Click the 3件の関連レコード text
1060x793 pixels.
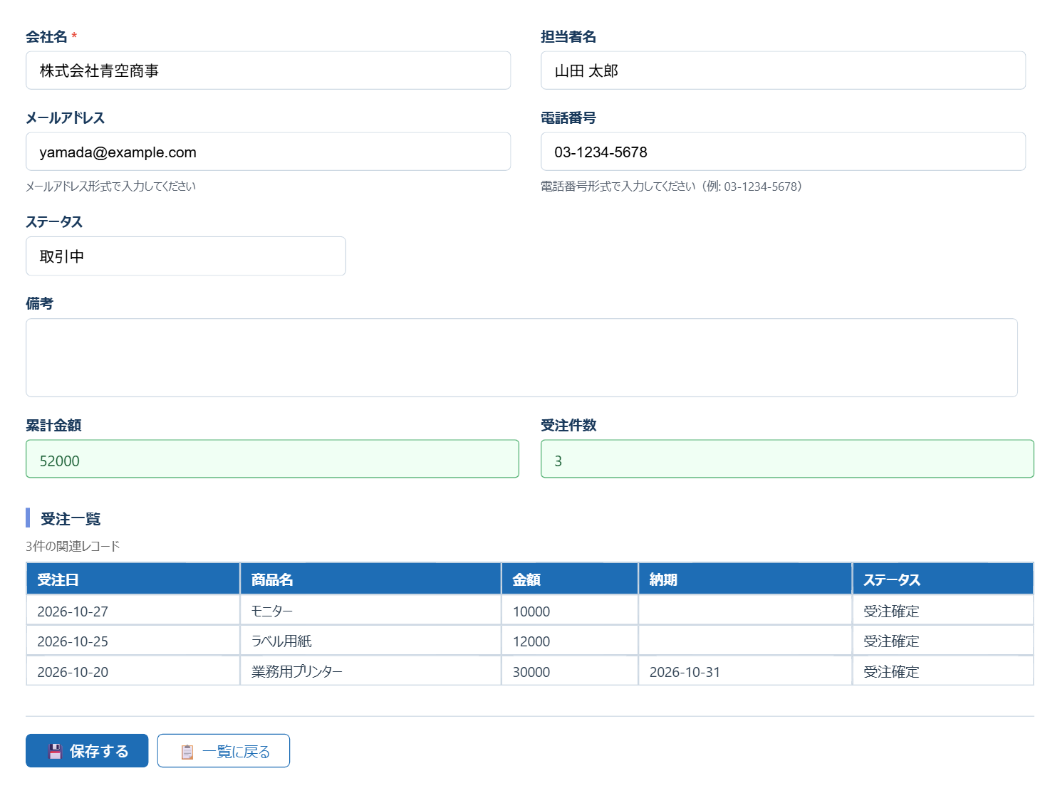(x=73, y=546)
